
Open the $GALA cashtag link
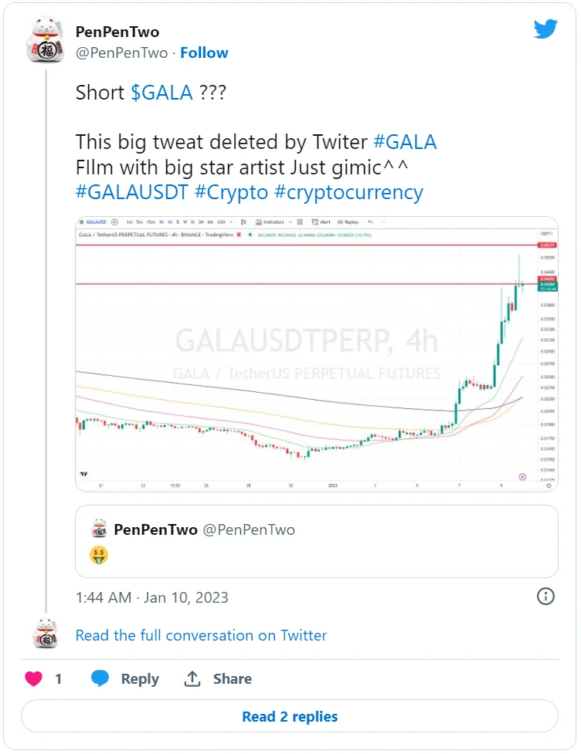coord(161,93)
